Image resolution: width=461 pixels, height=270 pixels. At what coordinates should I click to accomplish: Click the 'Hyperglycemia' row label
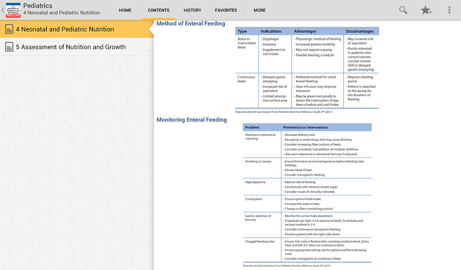click(255, 182)
